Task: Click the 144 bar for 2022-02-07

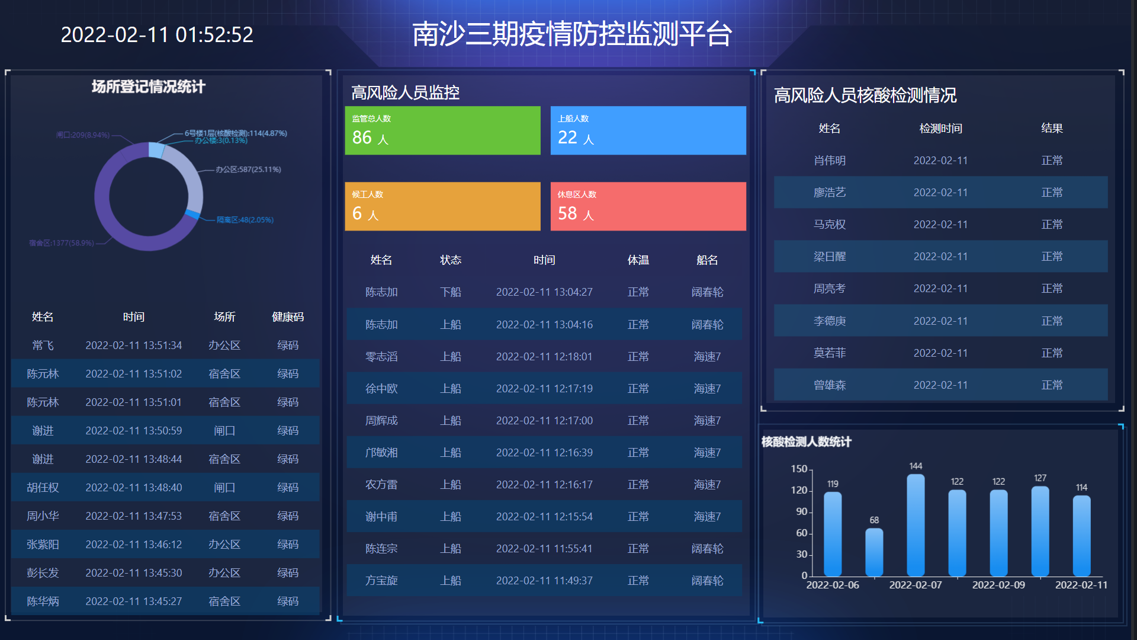Action: click(916, 525)
